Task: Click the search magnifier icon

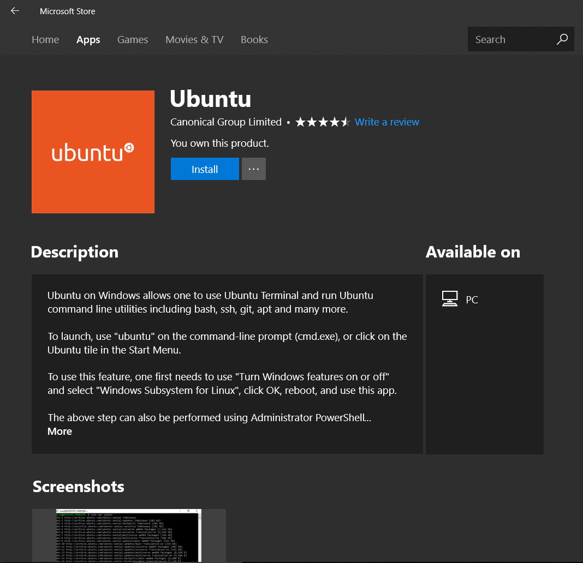Action: (x=562, y=39)
